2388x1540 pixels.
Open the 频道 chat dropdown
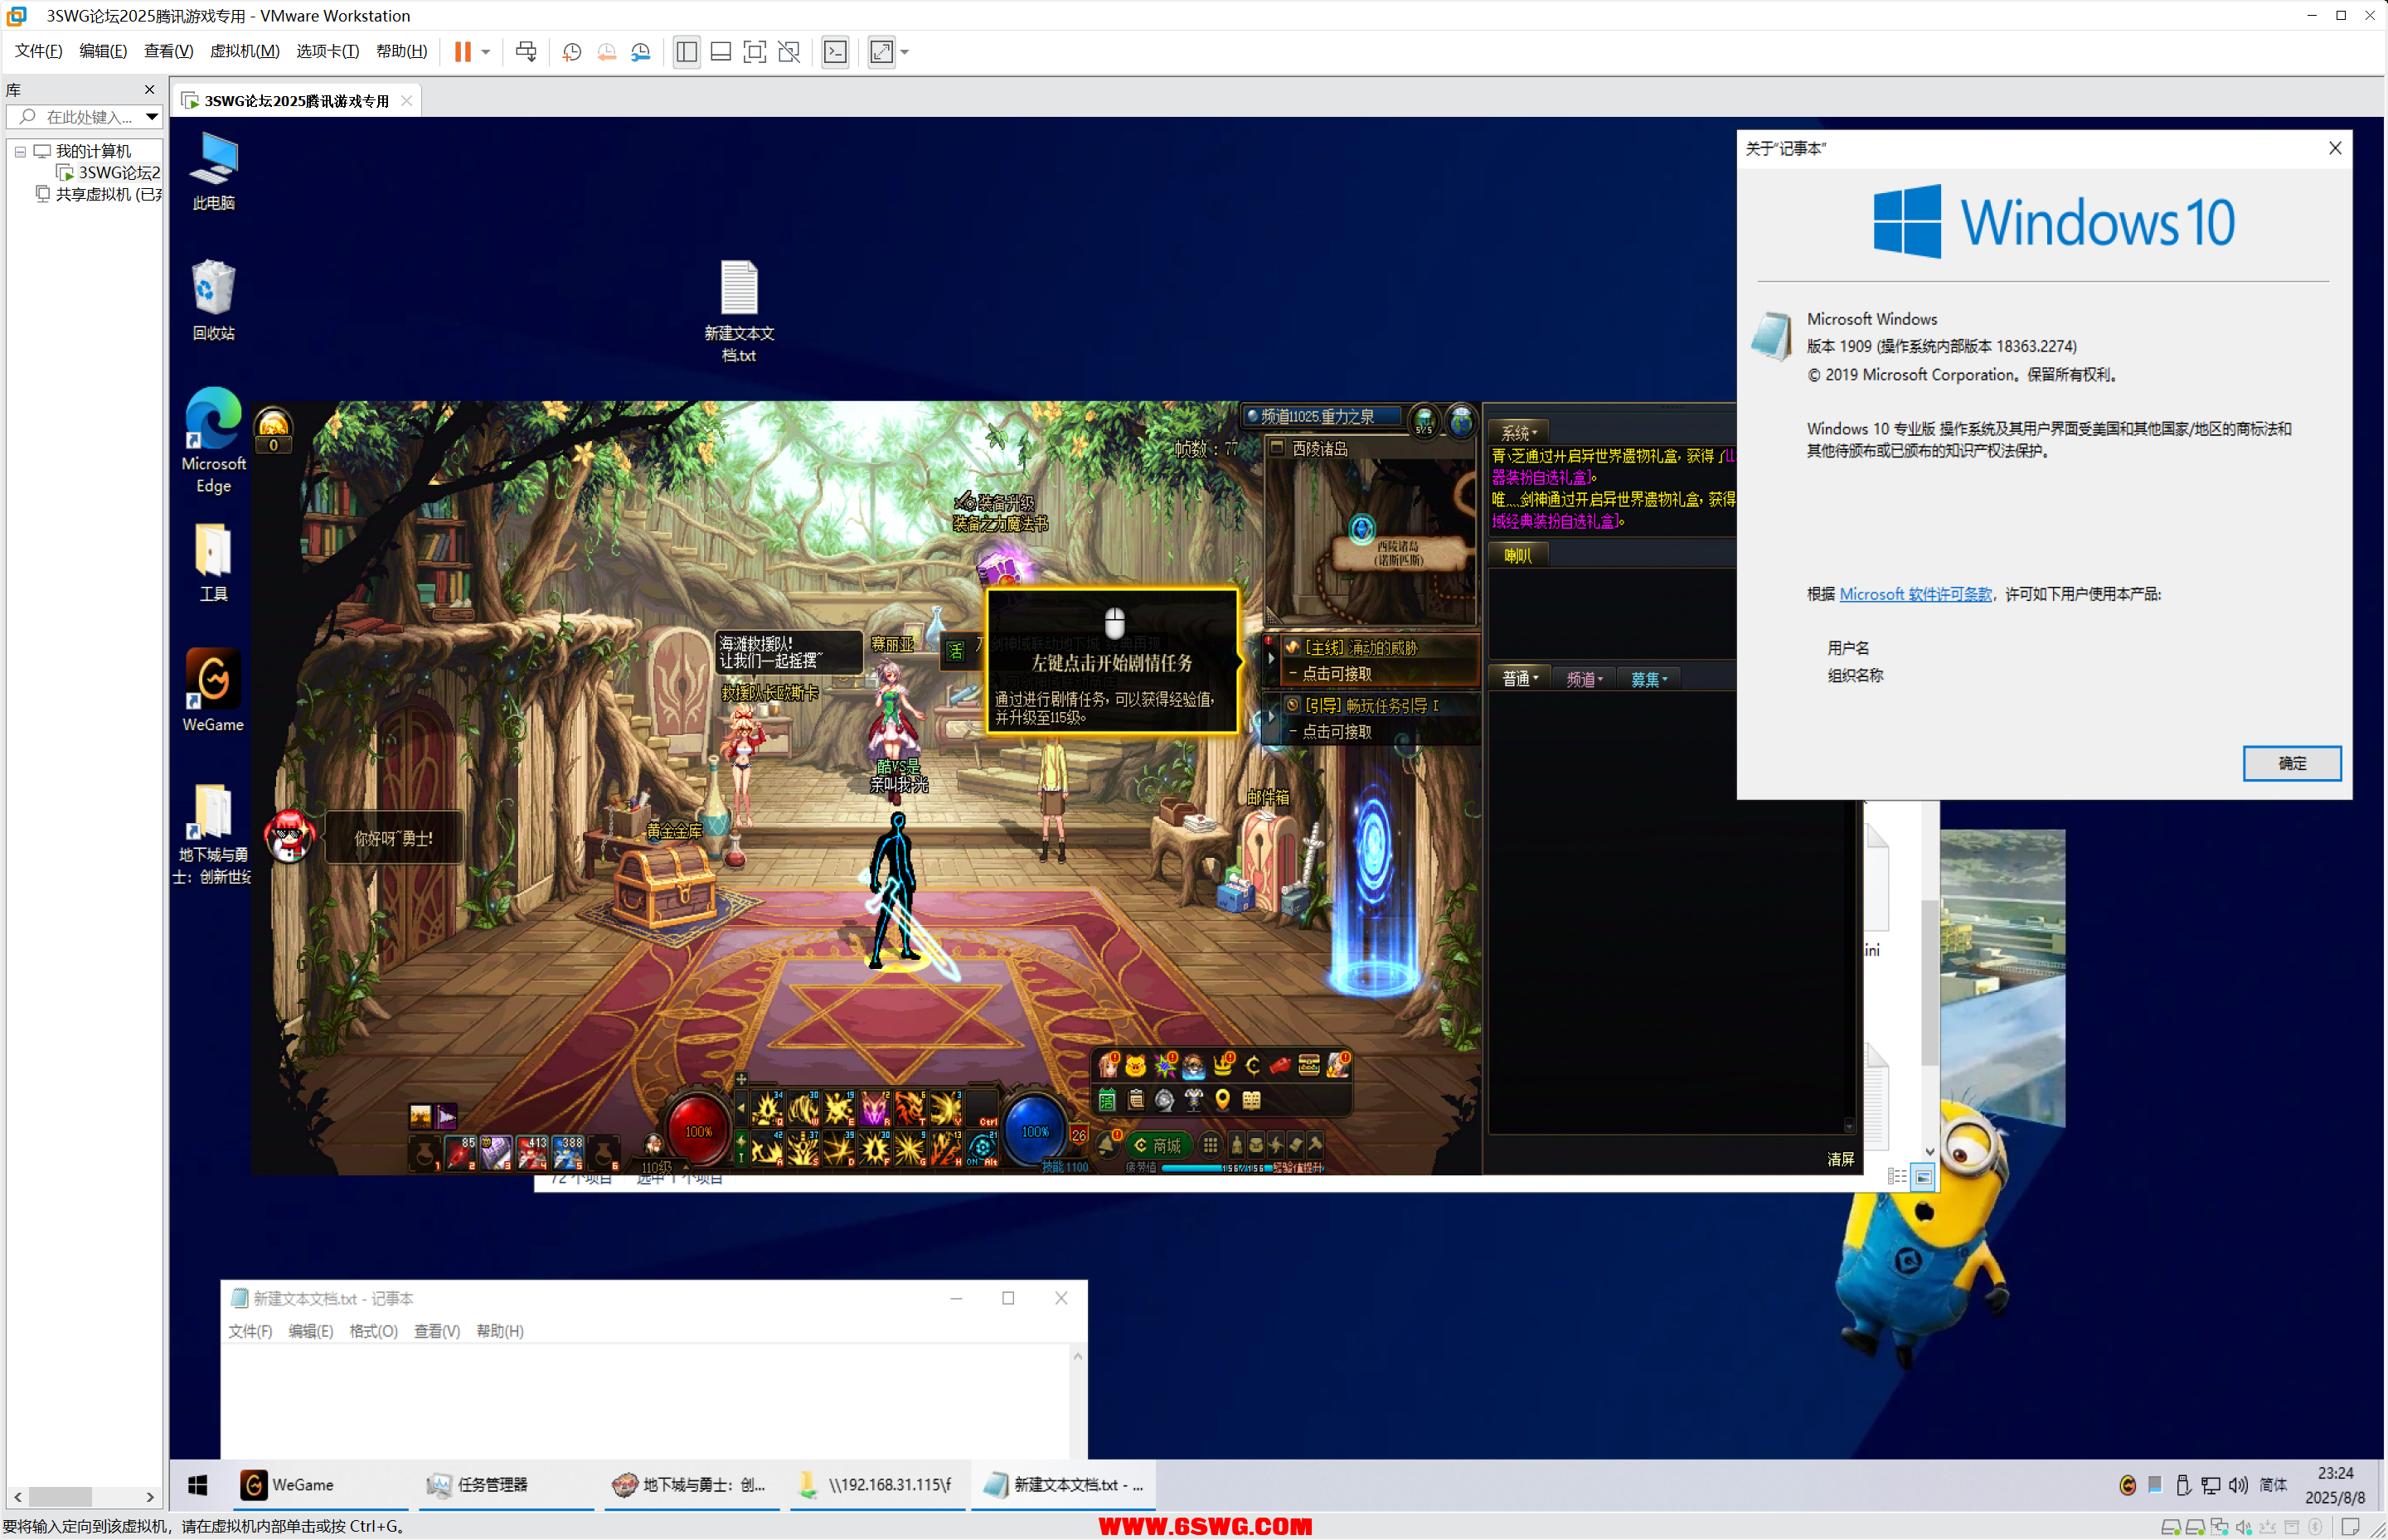[1585, 680]
